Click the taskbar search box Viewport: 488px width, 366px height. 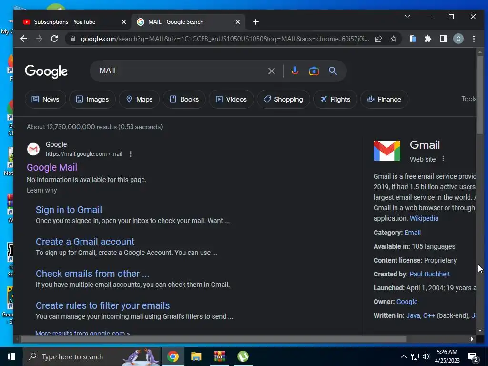click(92, 356)
